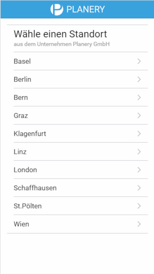Click the arrow icon beside Wien
The image size is (154, 274).
point(139,224)
